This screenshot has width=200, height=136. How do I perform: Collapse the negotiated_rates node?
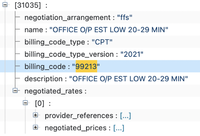[x=15, y=91]
